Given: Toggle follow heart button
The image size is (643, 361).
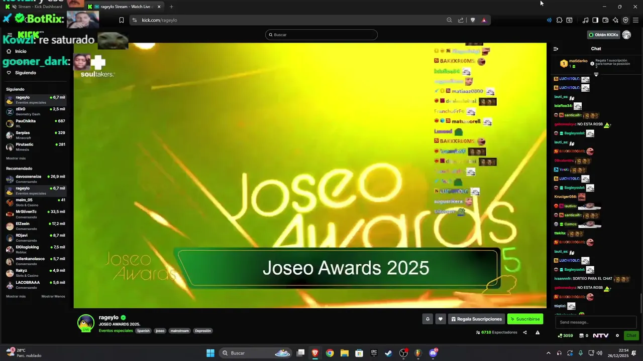Looking at the screenshot, I should [x=441, y=319].
